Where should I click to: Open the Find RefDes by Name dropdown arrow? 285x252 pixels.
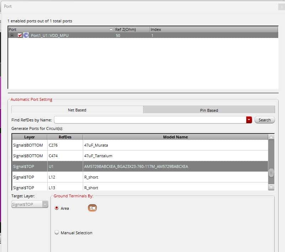click(249, 120)
